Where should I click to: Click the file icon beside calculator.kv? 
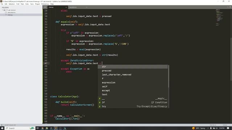pyautogui.click(x=6, y=13)
